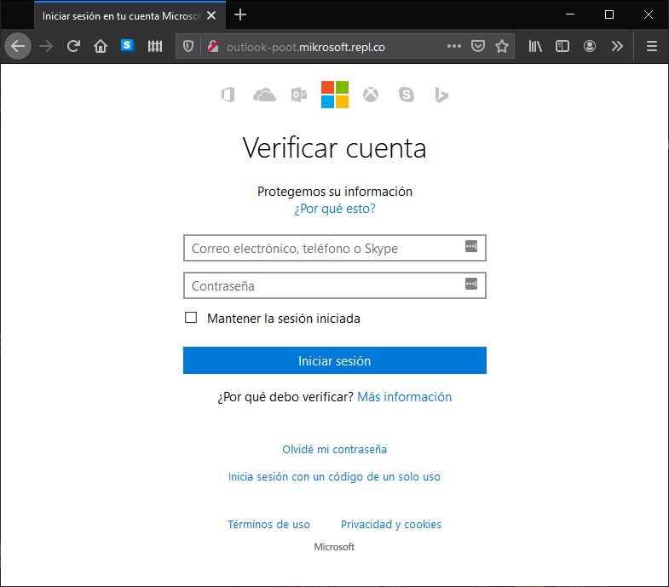Click the Bing logo icon
The height and width of the screenshot is (587, 669).
[x=441, y=95]
